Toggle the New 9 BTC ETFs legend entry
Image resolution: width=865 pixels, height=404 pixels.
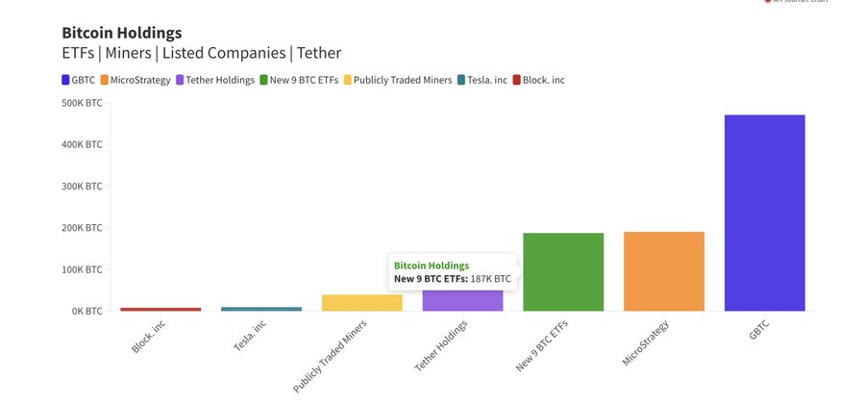(x=299, y=80)
